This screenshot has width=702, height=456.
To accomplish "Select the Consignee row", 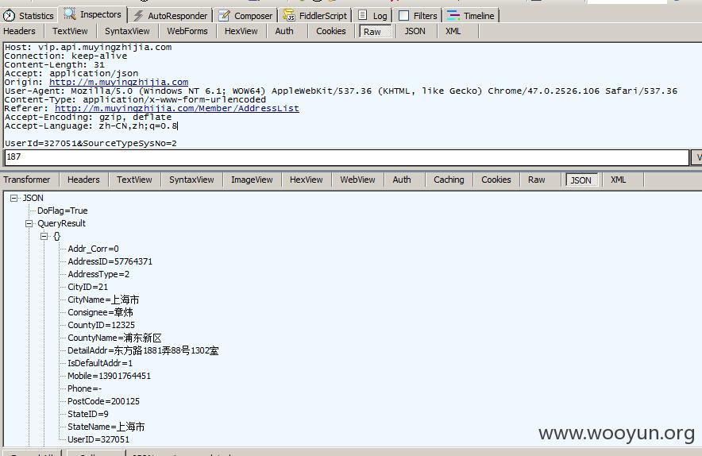I will click(100, 312).
